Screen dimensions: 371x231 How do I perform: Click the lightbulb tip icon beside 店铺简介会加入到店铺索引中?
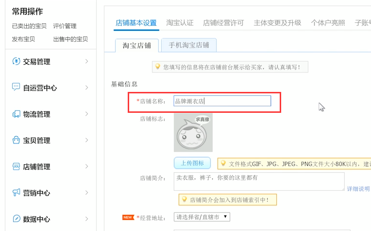click(185, 199)
